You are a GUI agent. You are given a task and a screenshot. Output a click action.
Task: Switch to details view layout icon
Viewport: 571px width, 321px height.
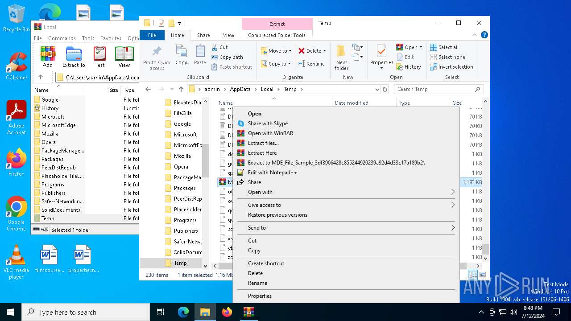pyautogui.click(x=473, y=275)
